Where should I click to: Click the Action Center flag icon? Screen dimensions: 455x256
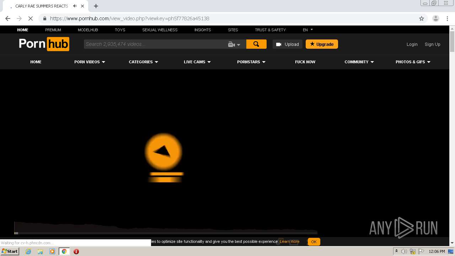(x=421, y=251)
